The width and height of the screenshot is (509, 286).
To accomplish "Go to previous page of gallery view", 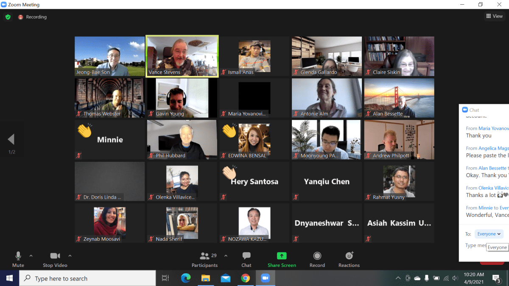I will click(11, 139).
